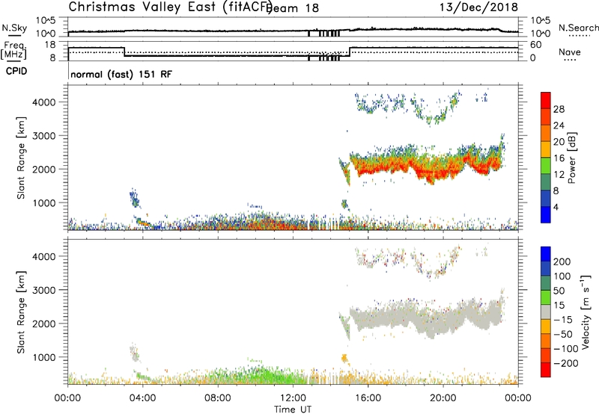599x414 pixels.
Task: Click the '200' positive velocity scale value
Action: (562, 262)
